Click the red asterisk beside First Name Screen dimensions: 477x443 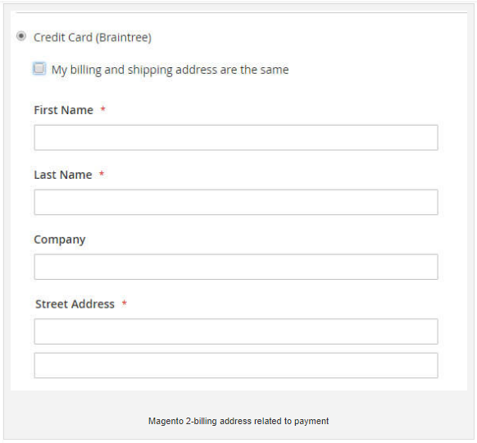(103, 108)
